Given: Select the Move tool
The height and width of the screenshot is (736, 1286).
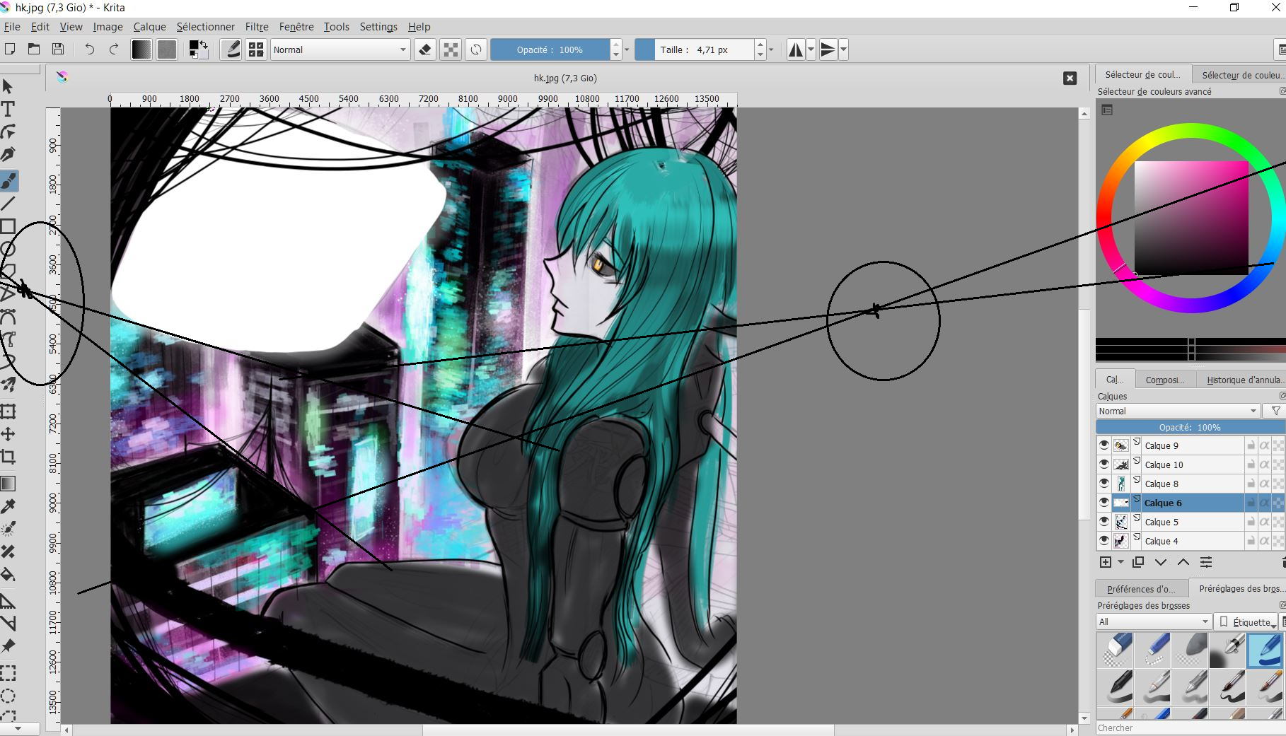Looking at the screenshot, I should (8, 434).
